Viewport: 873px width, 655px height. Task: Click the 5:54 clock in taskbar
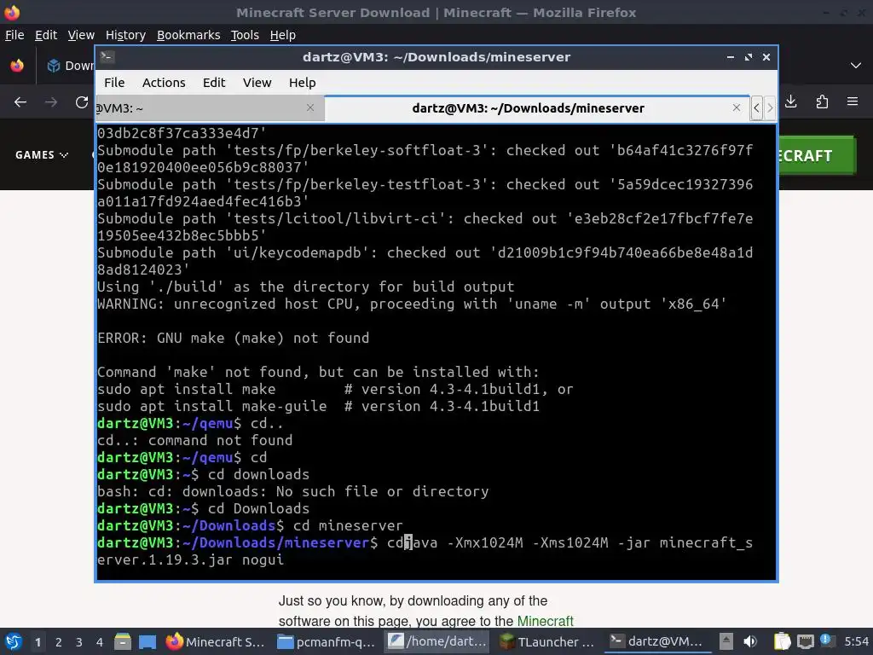[856, 641]
